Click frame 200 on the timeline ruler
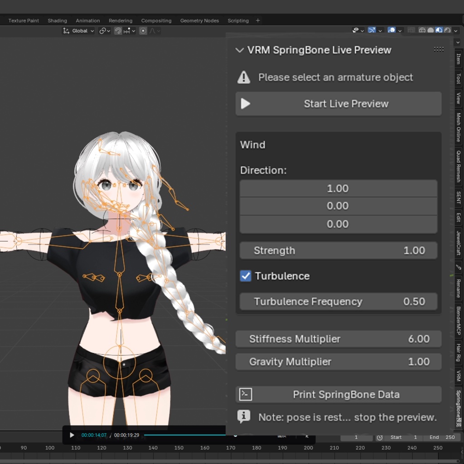 (x=308, y=448)
